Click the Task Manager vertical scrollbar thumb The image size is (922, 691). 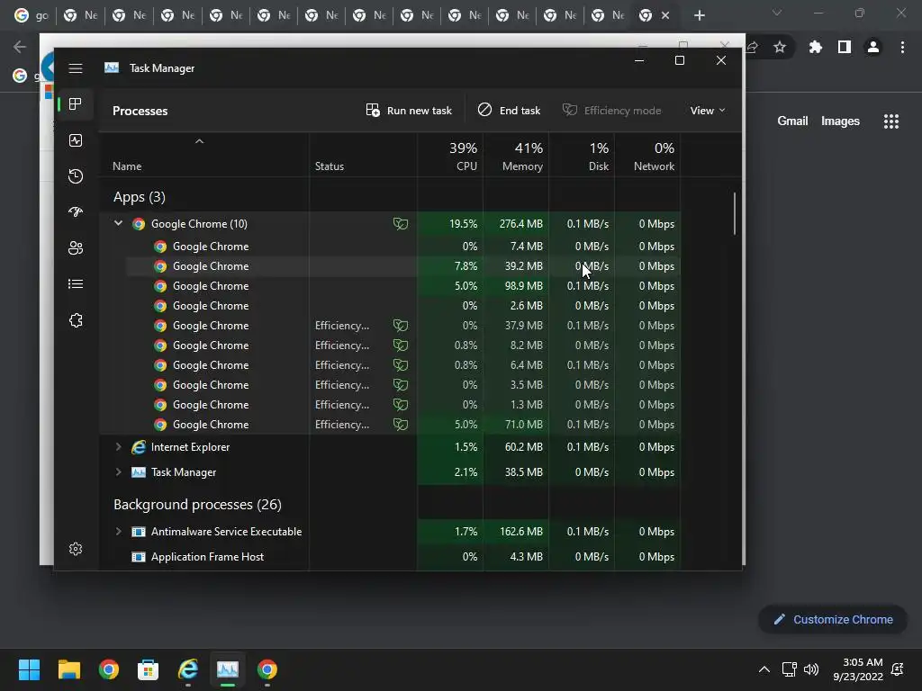tap(735, 214)
